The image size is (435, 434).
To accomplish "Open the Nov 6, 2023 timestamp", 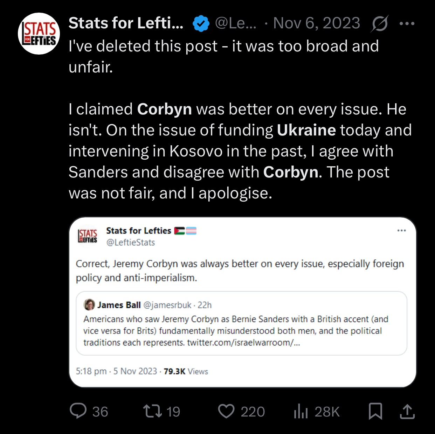I will [317, 23].
